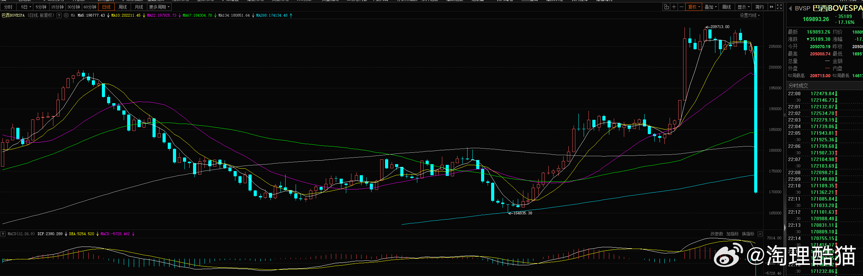Zoom in chart with plus icon

pos(674,7)
